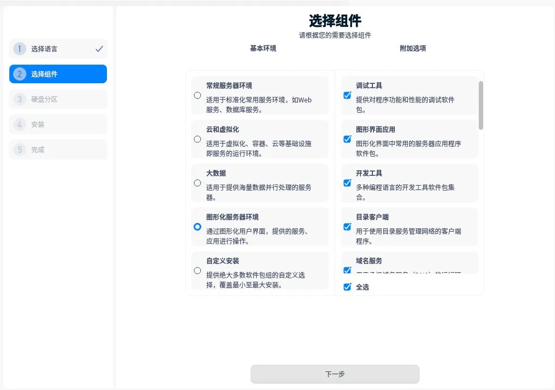Select 常规服务器环境 radio button

pyautogui.click(x=197, y=95)
